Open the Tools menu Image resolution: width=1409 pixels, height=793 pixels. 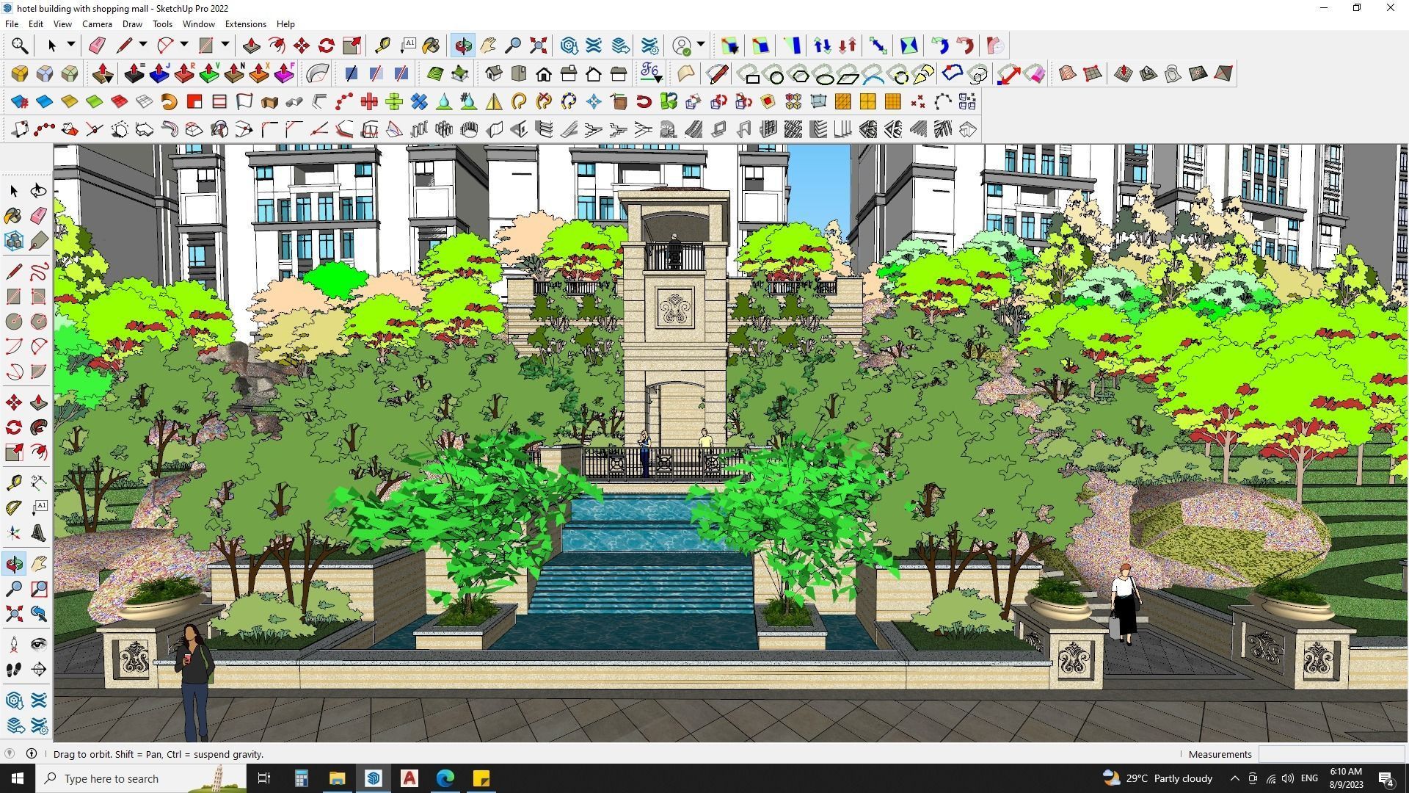click(x=162, y=24)
